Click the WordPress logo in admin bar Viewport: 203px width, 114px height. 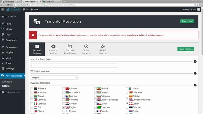3,9
